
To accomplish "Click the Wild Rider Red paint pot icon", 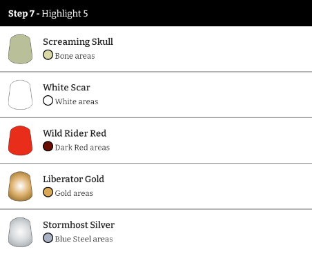I will pyautogui.click(x=20, y=141).
